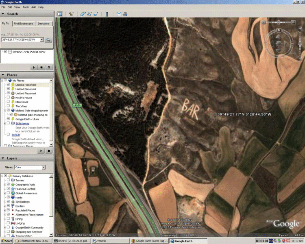Open the Edit menu
Screen dimensions: 305x244
(x=10, y=7)
